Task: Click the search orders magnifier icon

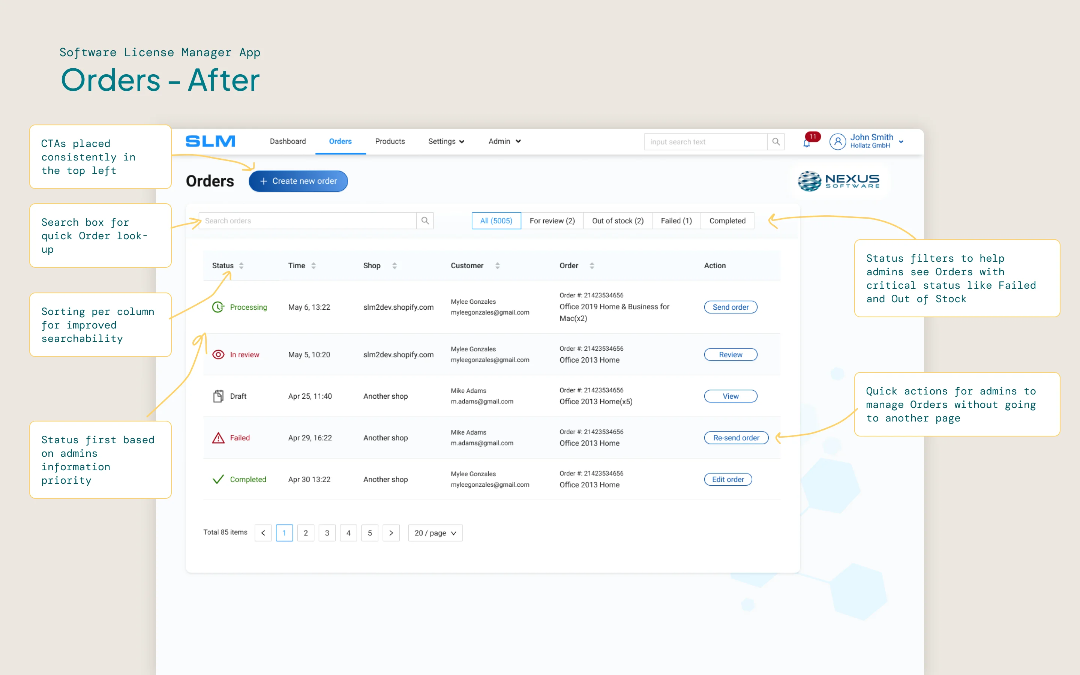Action: click(425, 220)
